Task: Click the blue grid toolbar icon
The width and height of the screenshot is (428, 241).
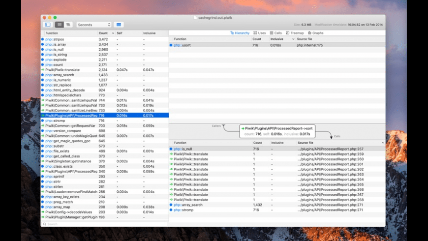Action: (119, 25)
